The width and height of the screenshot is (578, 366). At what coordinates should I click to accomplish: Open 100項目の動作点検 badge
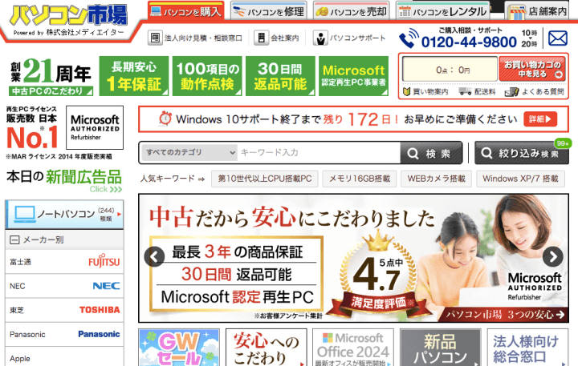[x=207, y=76]
